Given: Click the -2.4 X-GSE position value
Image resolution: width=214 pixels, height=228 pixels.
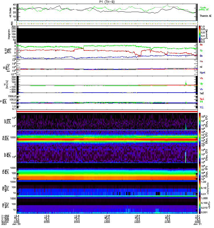Looking at the screenshot, I should pyautogui.click(x=17, y=216).
